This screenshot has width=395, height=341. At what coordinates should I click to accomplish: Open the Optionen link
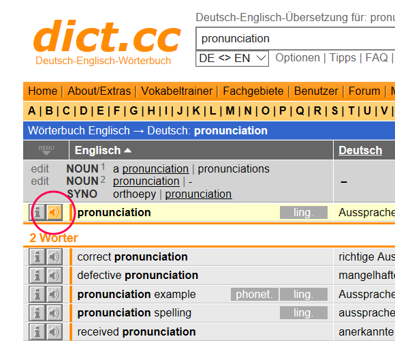298,58
